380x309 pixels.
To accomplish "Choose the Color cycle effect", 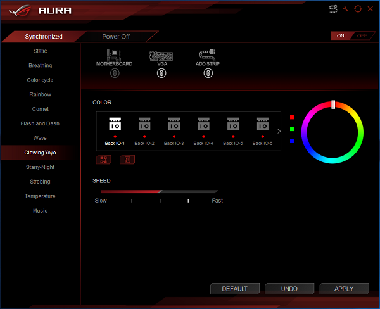I will 41,80.
